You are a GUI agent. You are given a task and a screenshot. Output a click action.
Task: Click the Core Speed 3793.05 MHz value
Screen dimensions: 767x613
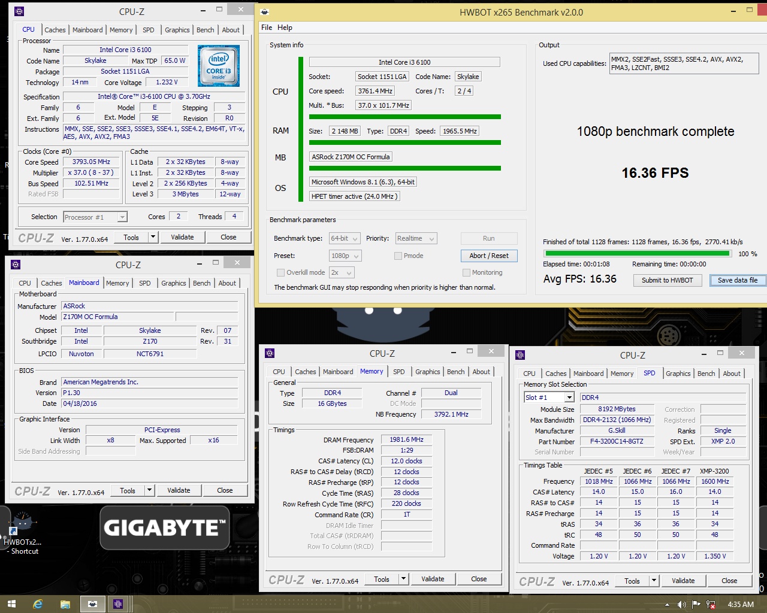(91, 162)
